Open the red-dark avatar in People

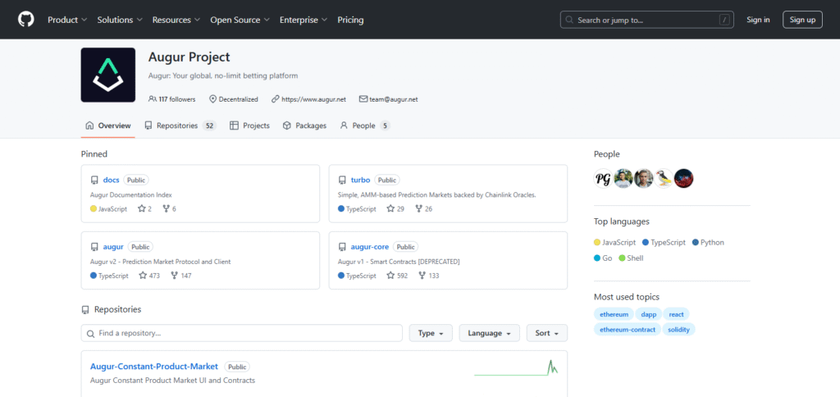683,178
